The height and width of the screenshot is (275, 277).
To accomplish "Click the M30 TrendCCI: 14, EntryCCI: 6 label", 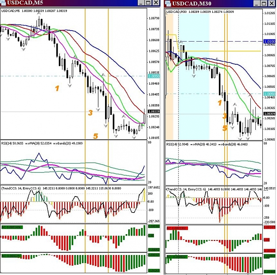I will pyautogui.click(x=187, y=189).
